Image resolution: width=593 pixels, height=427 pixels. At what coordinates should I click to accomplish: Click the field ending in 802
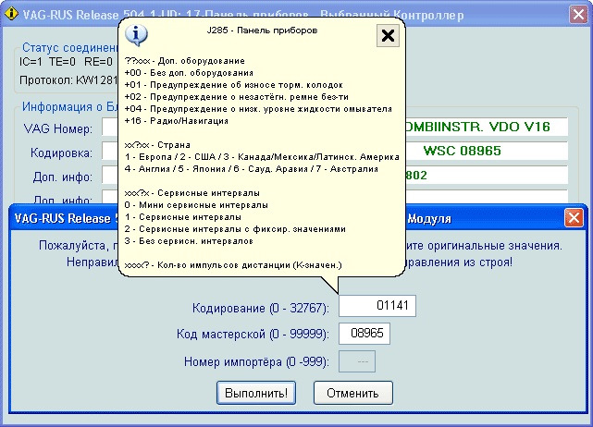coord(482,175)
